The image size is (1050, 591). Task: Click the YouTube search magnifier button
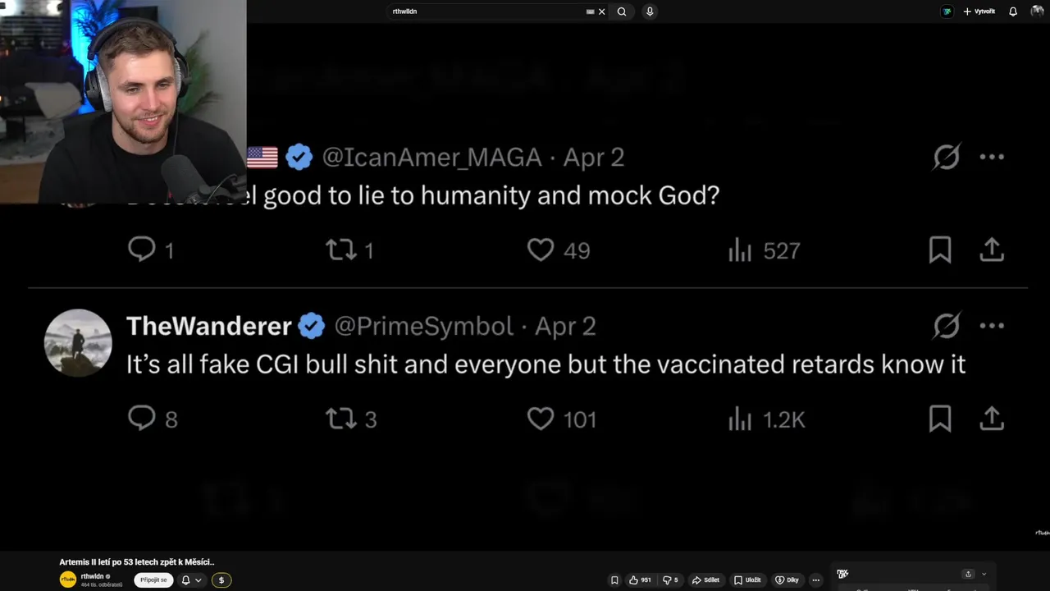point(622,11)
